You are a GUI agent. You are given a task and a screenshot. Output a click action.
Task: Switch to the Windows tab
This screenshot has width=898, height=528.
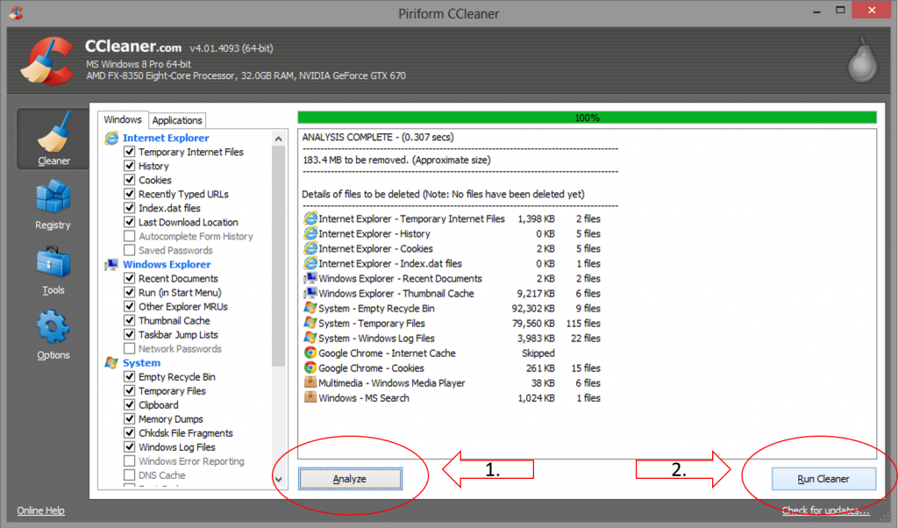pos(123,119)
